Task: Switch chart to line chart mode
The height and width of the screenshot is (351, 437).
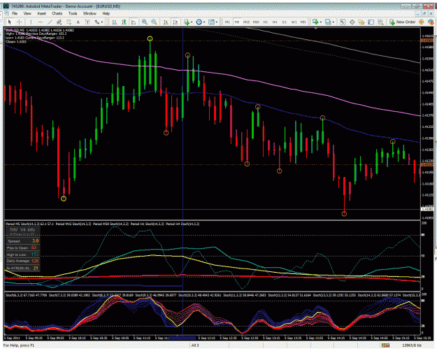Action: click(x=134, y=22)
